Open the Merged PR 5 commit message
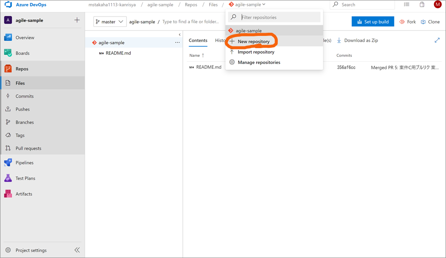The width and height of the screenshot is (446, 258). (x=405, y=67)
